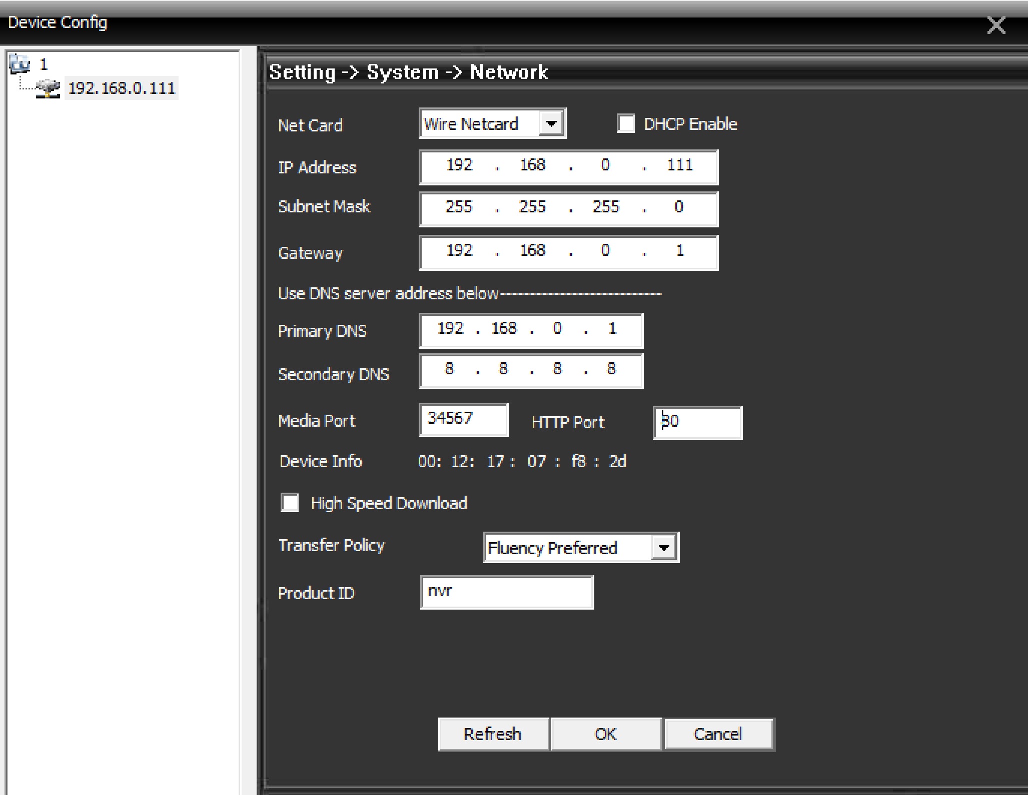This screenshot has width=1028, height=795.
Task: Click the network device icon beside 192.168.0.111
Action: tap(48, 88)
